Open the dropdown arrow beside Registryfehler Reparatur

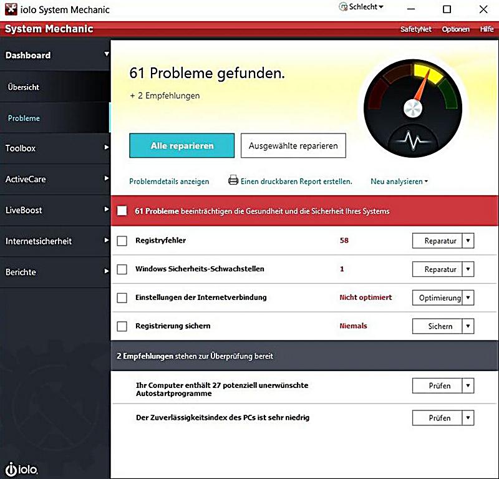468,241
